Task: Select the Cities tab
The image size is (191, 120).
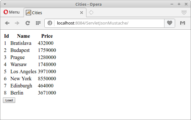Action: 55,13
